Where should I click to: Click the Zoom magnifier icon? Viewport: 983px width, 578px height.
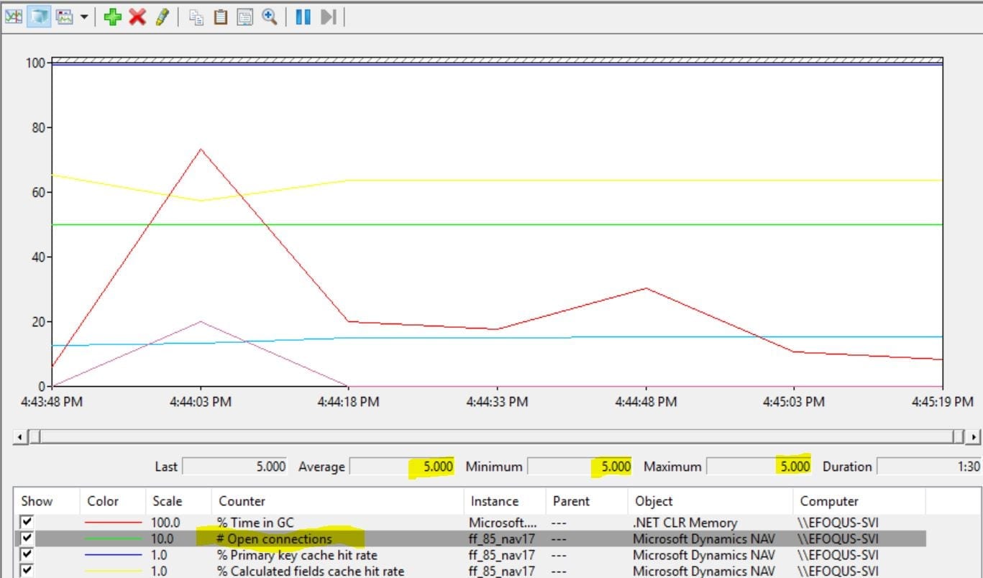[x=270, y=17]
